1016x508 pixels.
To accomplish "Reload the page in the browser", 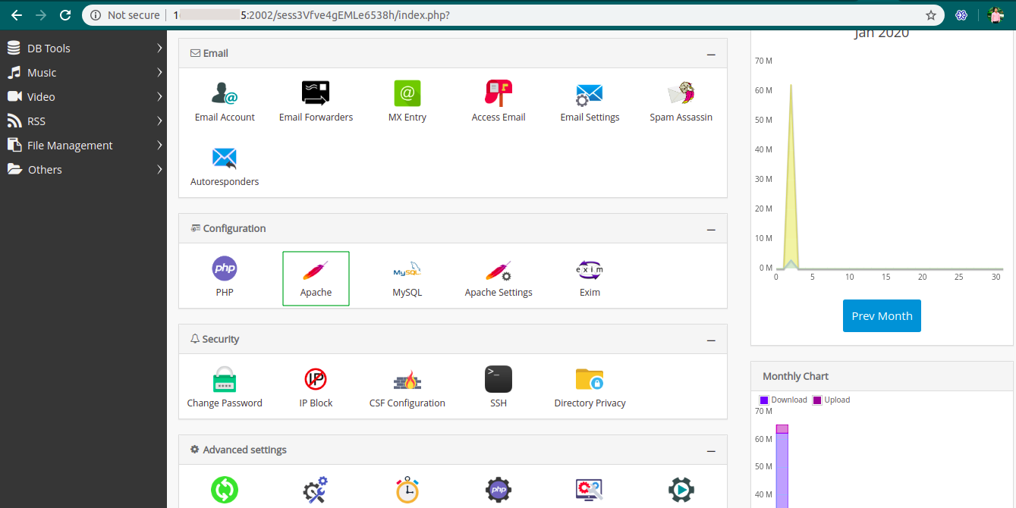I will (x=65, y=15).
